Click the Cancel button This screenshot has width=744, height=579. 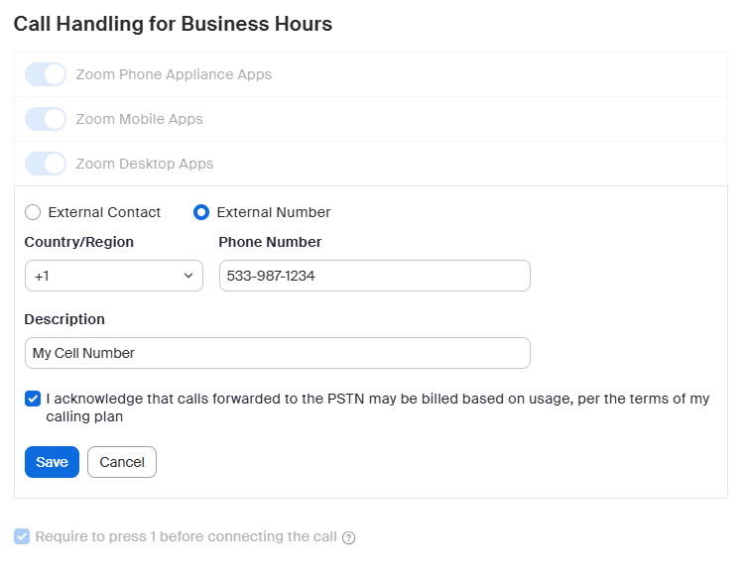coord(122,462)
